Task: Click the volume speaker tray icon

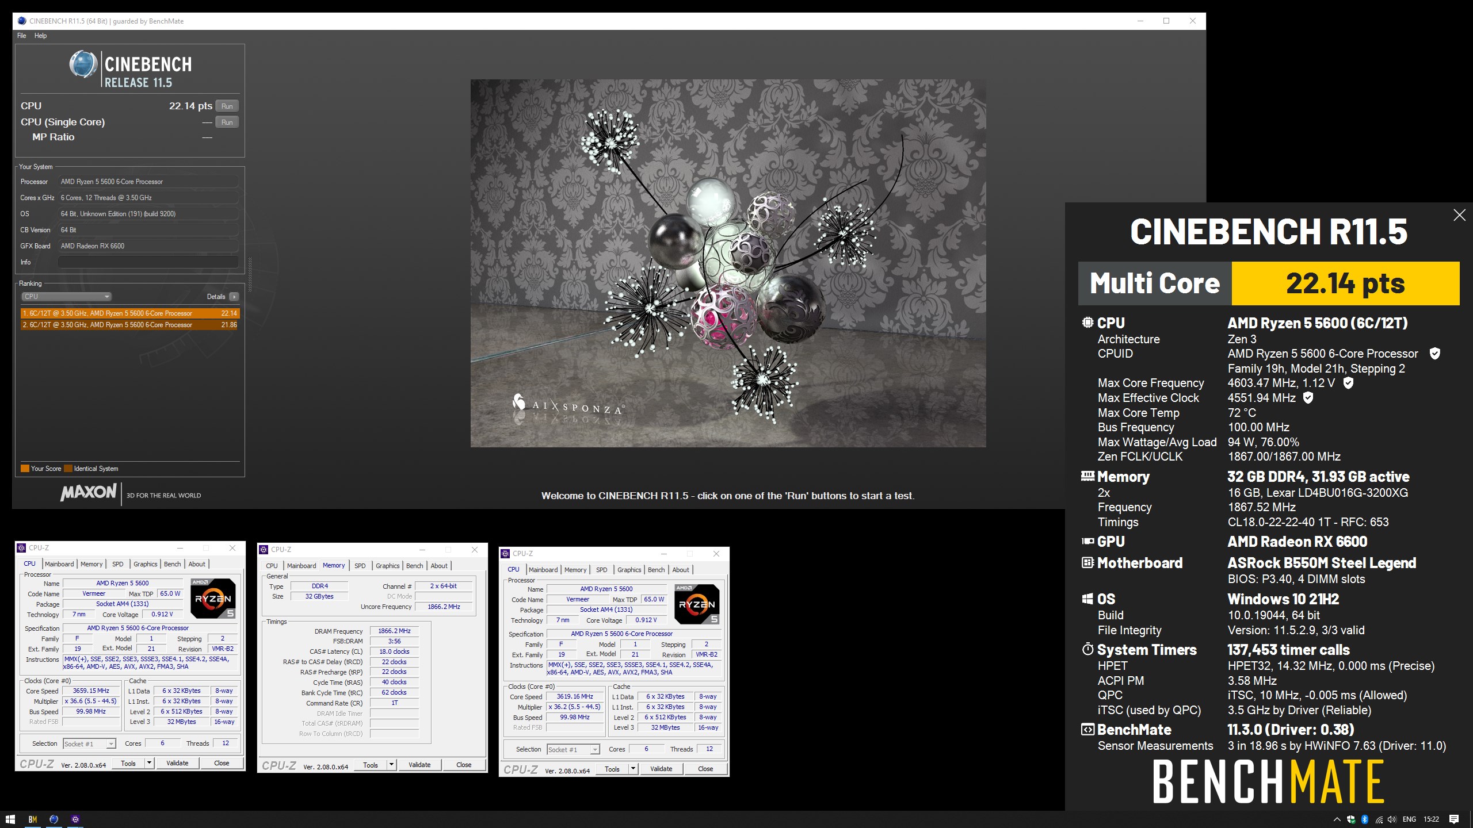Action: (1392, 819)
